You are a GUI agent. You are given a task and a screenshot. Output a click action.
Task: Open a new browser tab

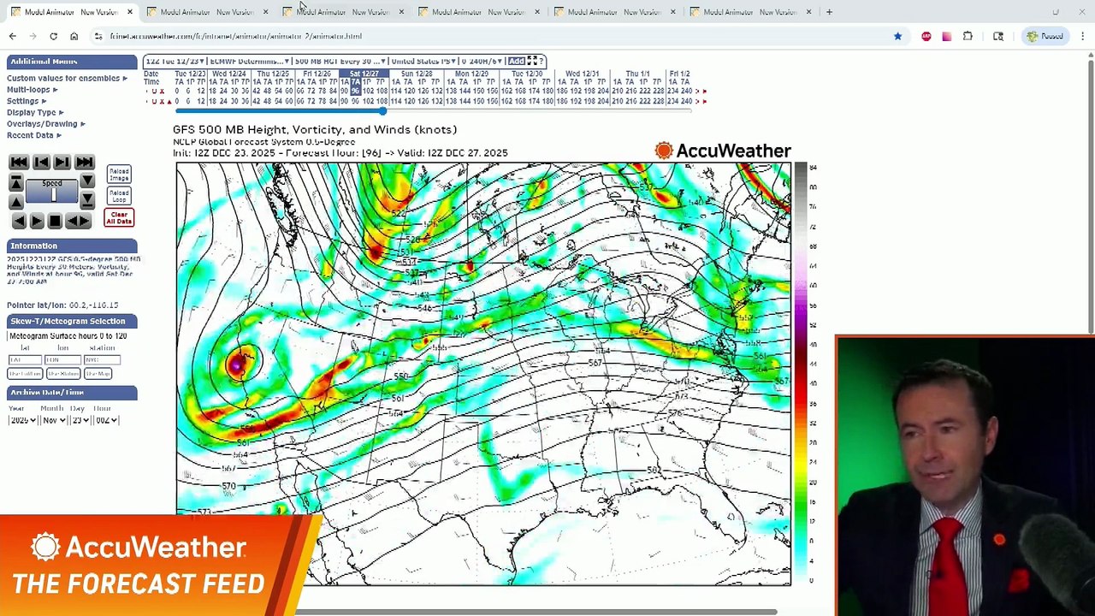pyautogui.click(x=829, y=12)
